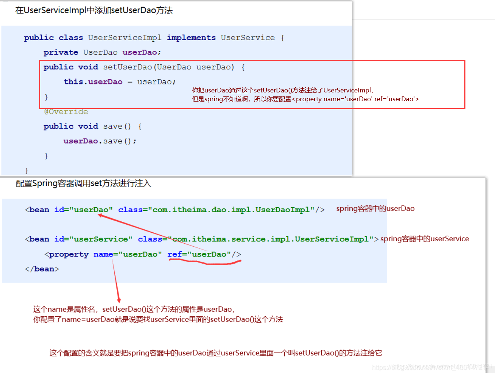495x373 pixels.
Task: Click the '@Override' annotation line
Action: [x=66, y=112]
